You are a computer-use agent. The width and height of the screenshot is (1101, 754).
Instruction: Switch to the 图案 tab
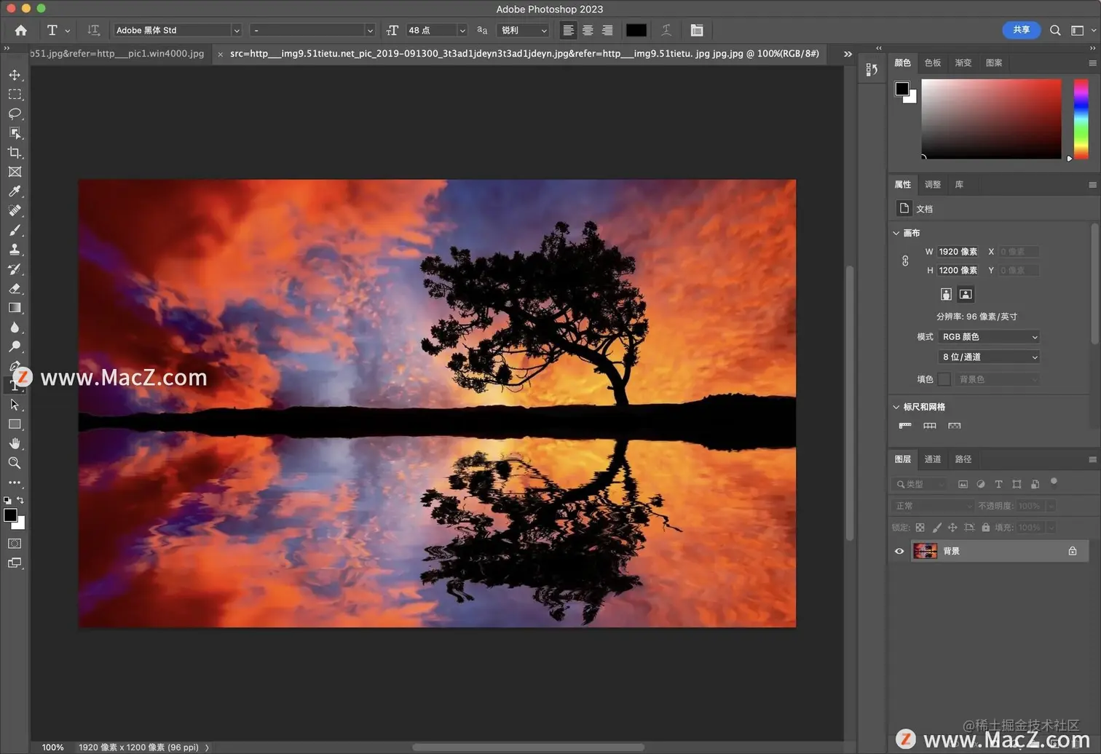point(994,63)
